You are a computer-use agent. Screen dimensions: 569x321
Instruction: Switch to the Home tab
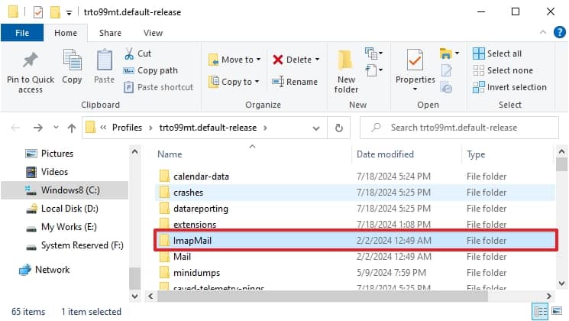coord(66,33)
